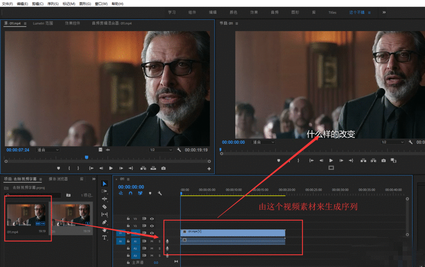Mute the A2 audio track
Viewport: 425px width, 267px height.
tap(151, 248)
